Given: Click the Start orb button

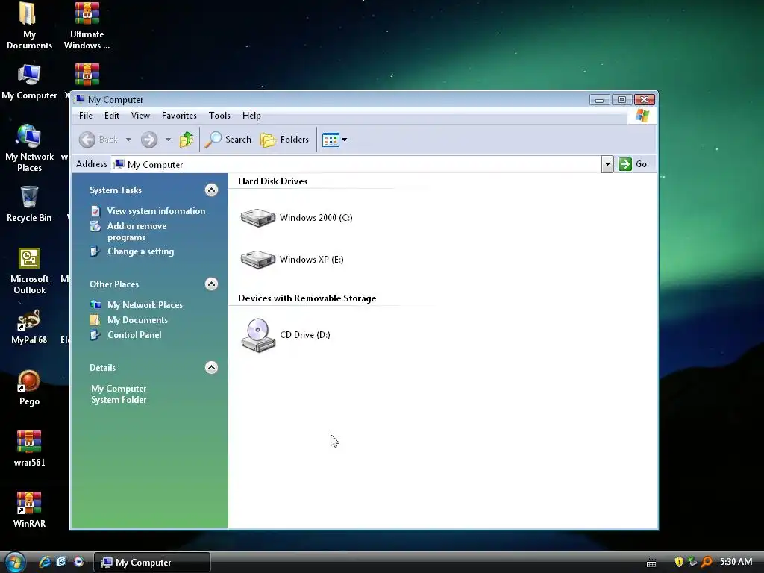Looking at the screenshot, I should coord(14,562).
